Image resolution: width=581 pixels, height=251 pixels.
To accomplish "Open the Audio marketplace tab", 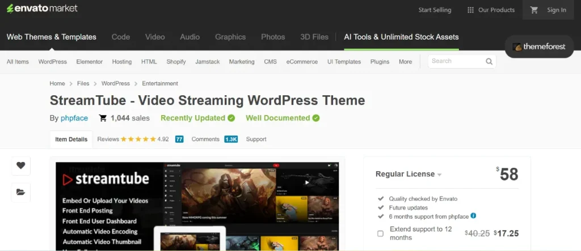I will [x=190, y=37].
